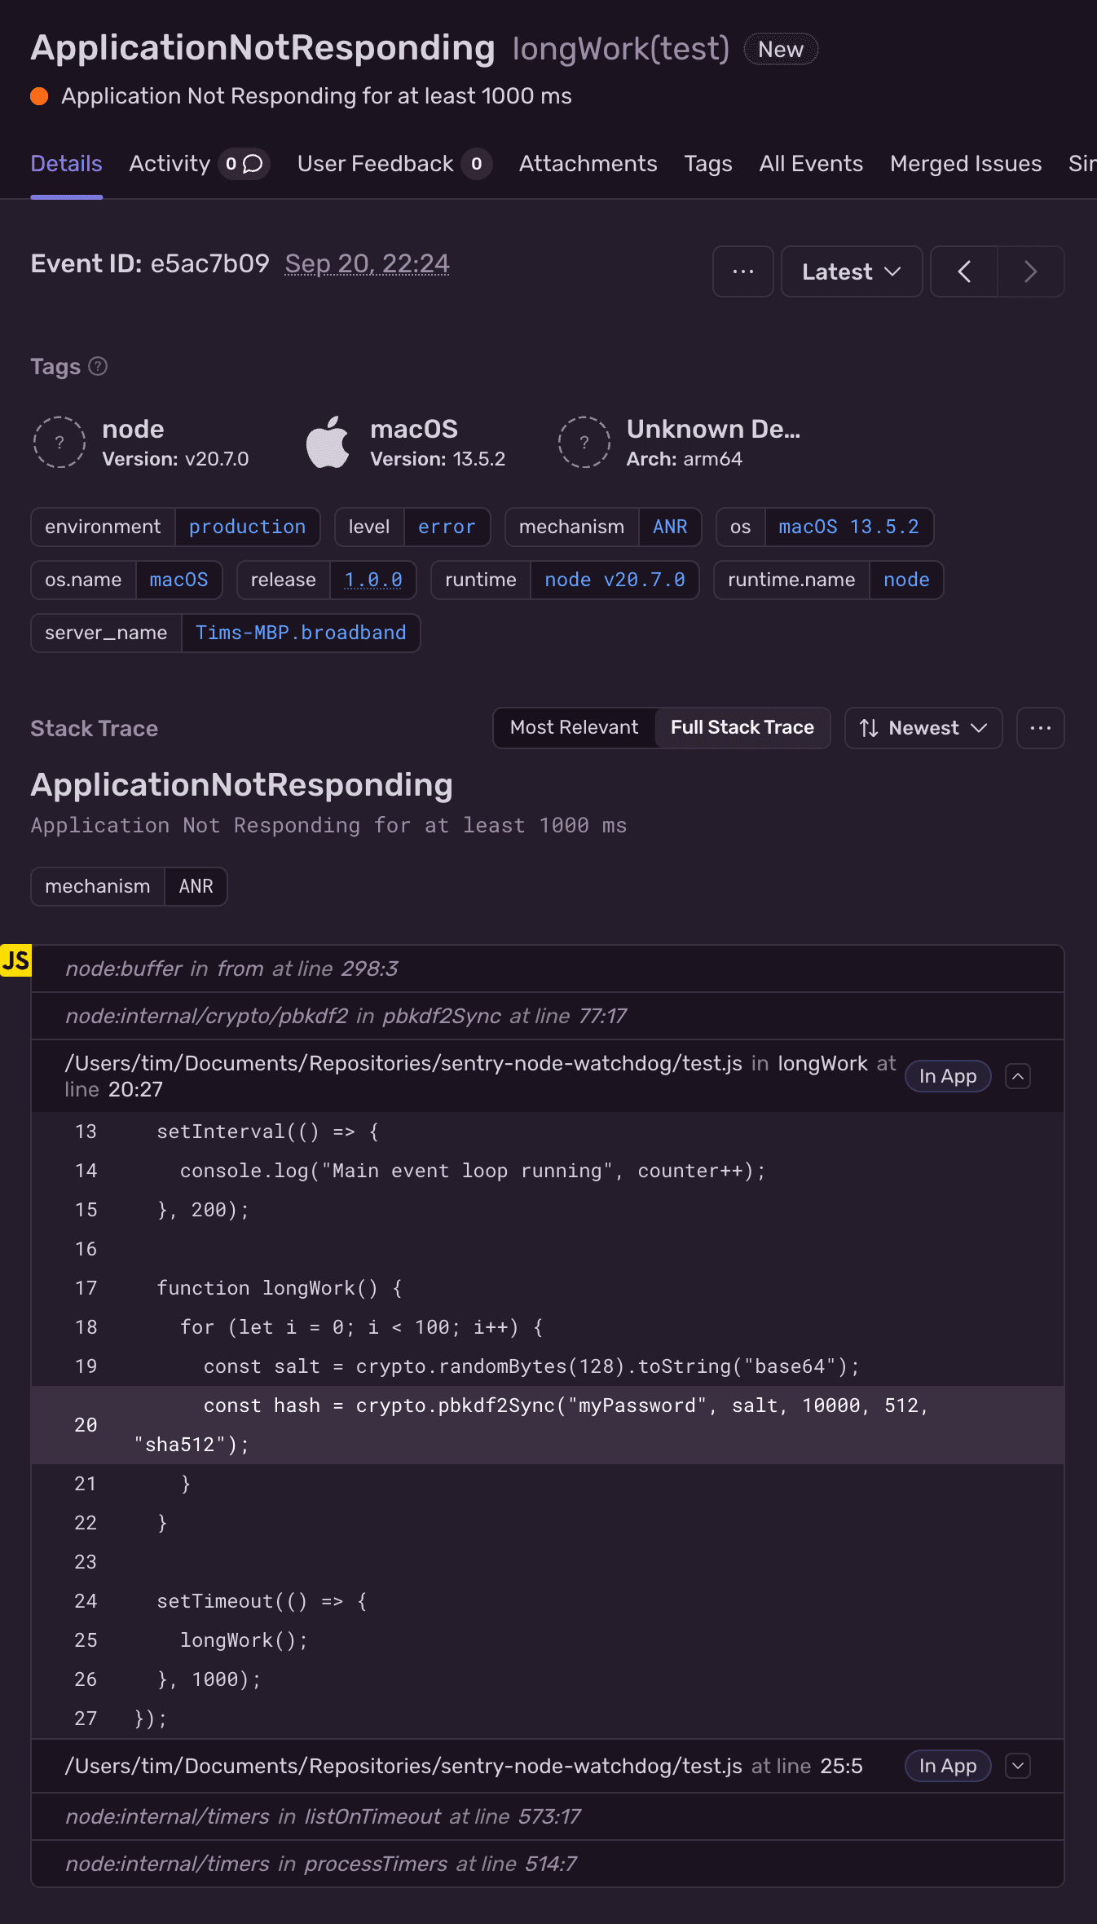Open the Latest event dropdown
Image resolution: width=1097 pixels, height=1924 pixels.
(x=851, y=271)
